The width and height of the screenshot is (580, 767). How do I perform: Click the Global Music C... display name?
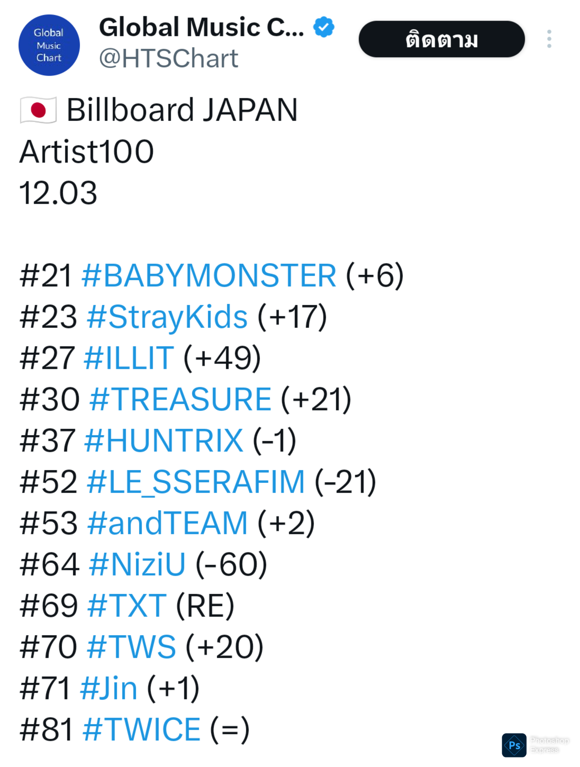click(x=201, y=28)
